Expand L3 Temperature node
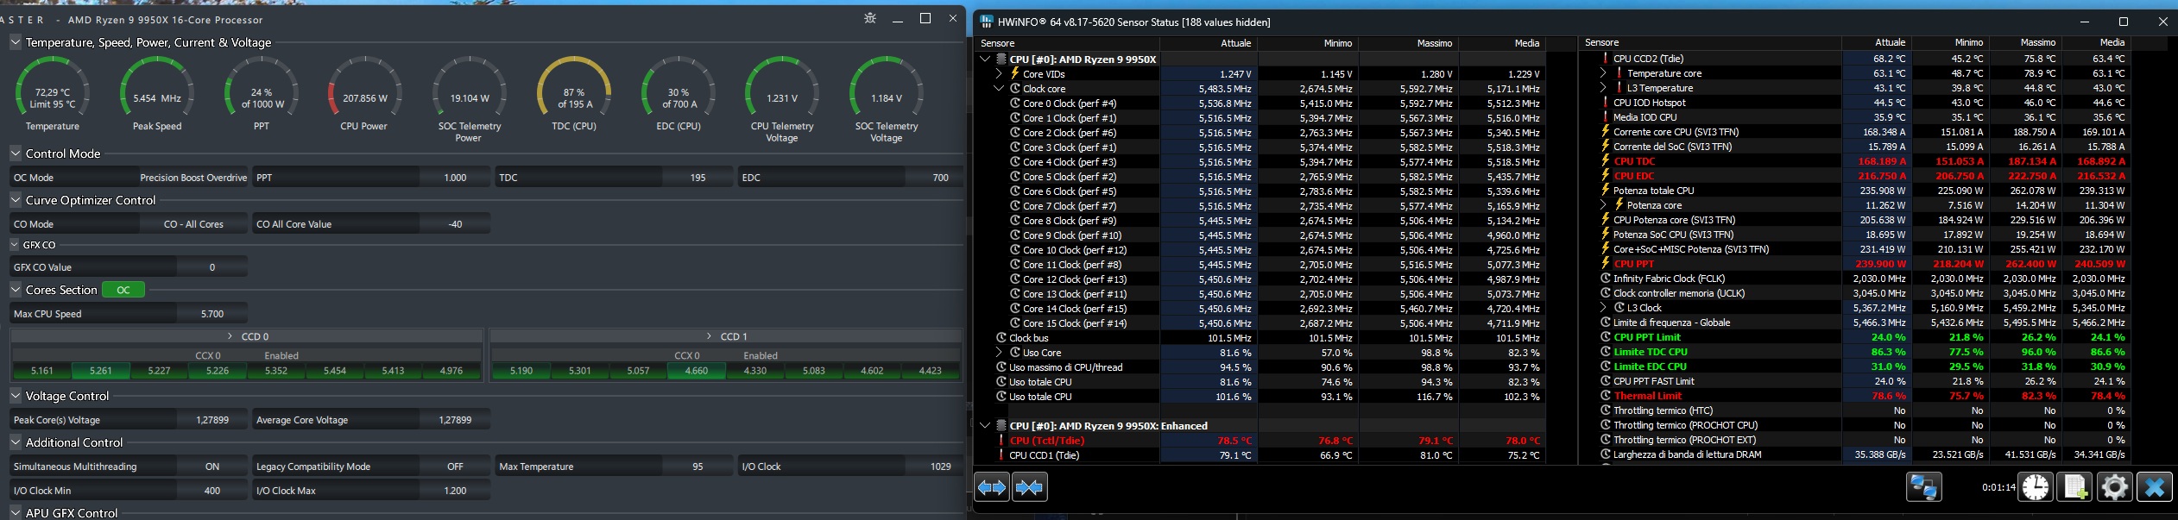 [1603, 88]
